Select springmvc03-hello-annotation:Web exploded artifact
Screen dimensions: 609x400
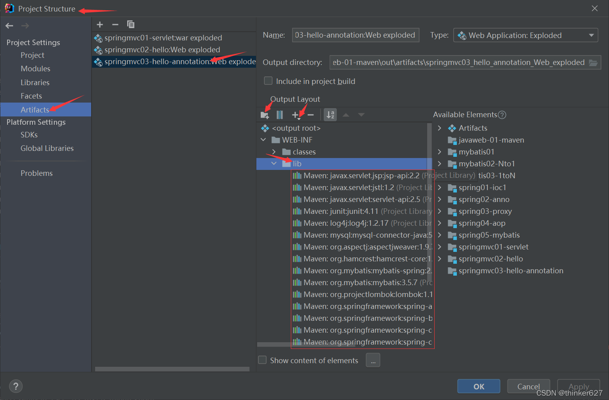click(x=174, y=61)
